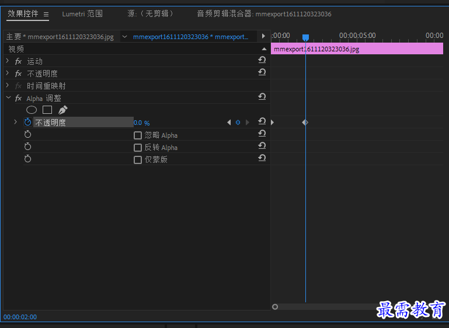Expand the 时间重映射 effect
This screenshot has height=328, width=449.
(8, 85)
